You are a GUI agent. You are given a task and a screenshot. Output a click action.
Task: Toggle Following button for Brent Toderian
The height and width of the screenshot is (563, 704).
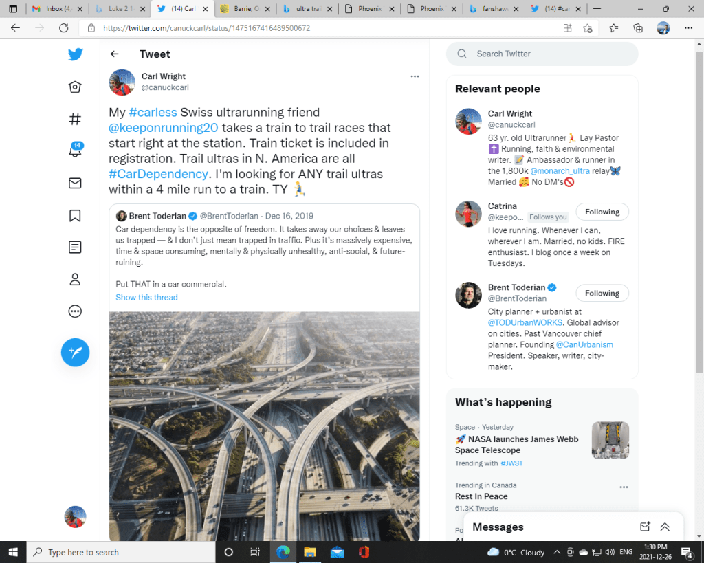pos(602,293)
